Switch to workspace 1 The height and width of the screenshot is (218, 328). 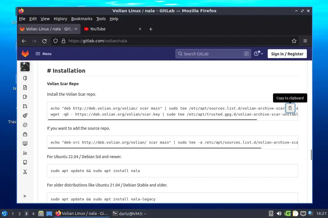pyautogui.click(x=13, y=214)
